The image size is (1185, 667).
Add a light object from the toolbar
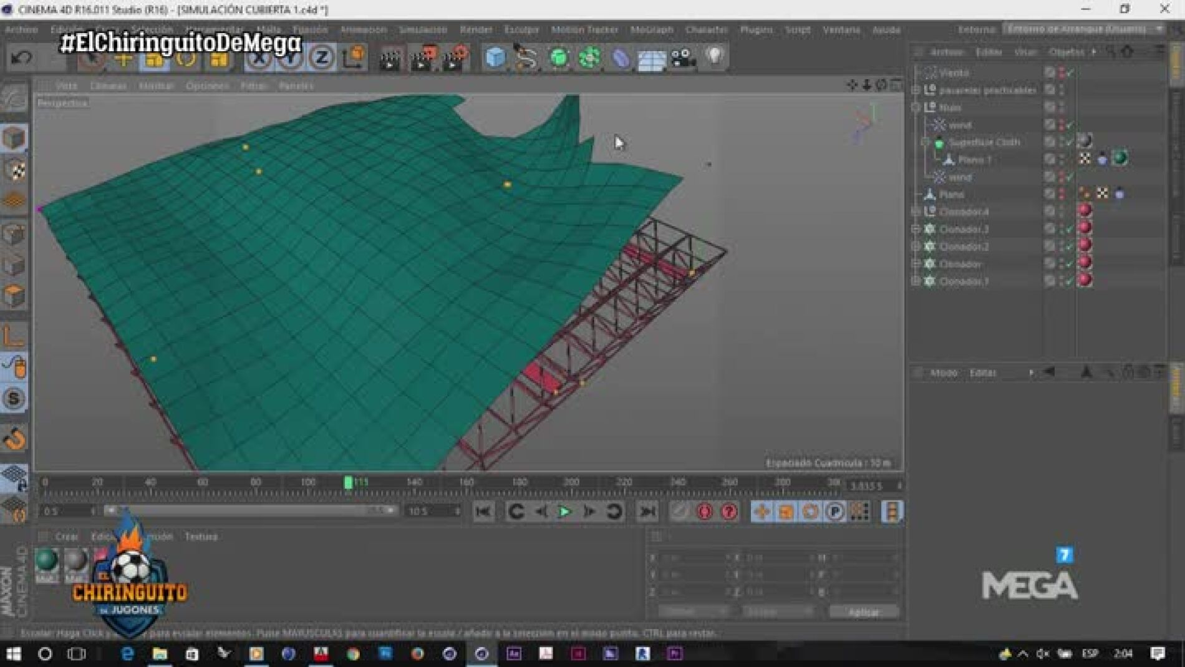tap(715, 57)
